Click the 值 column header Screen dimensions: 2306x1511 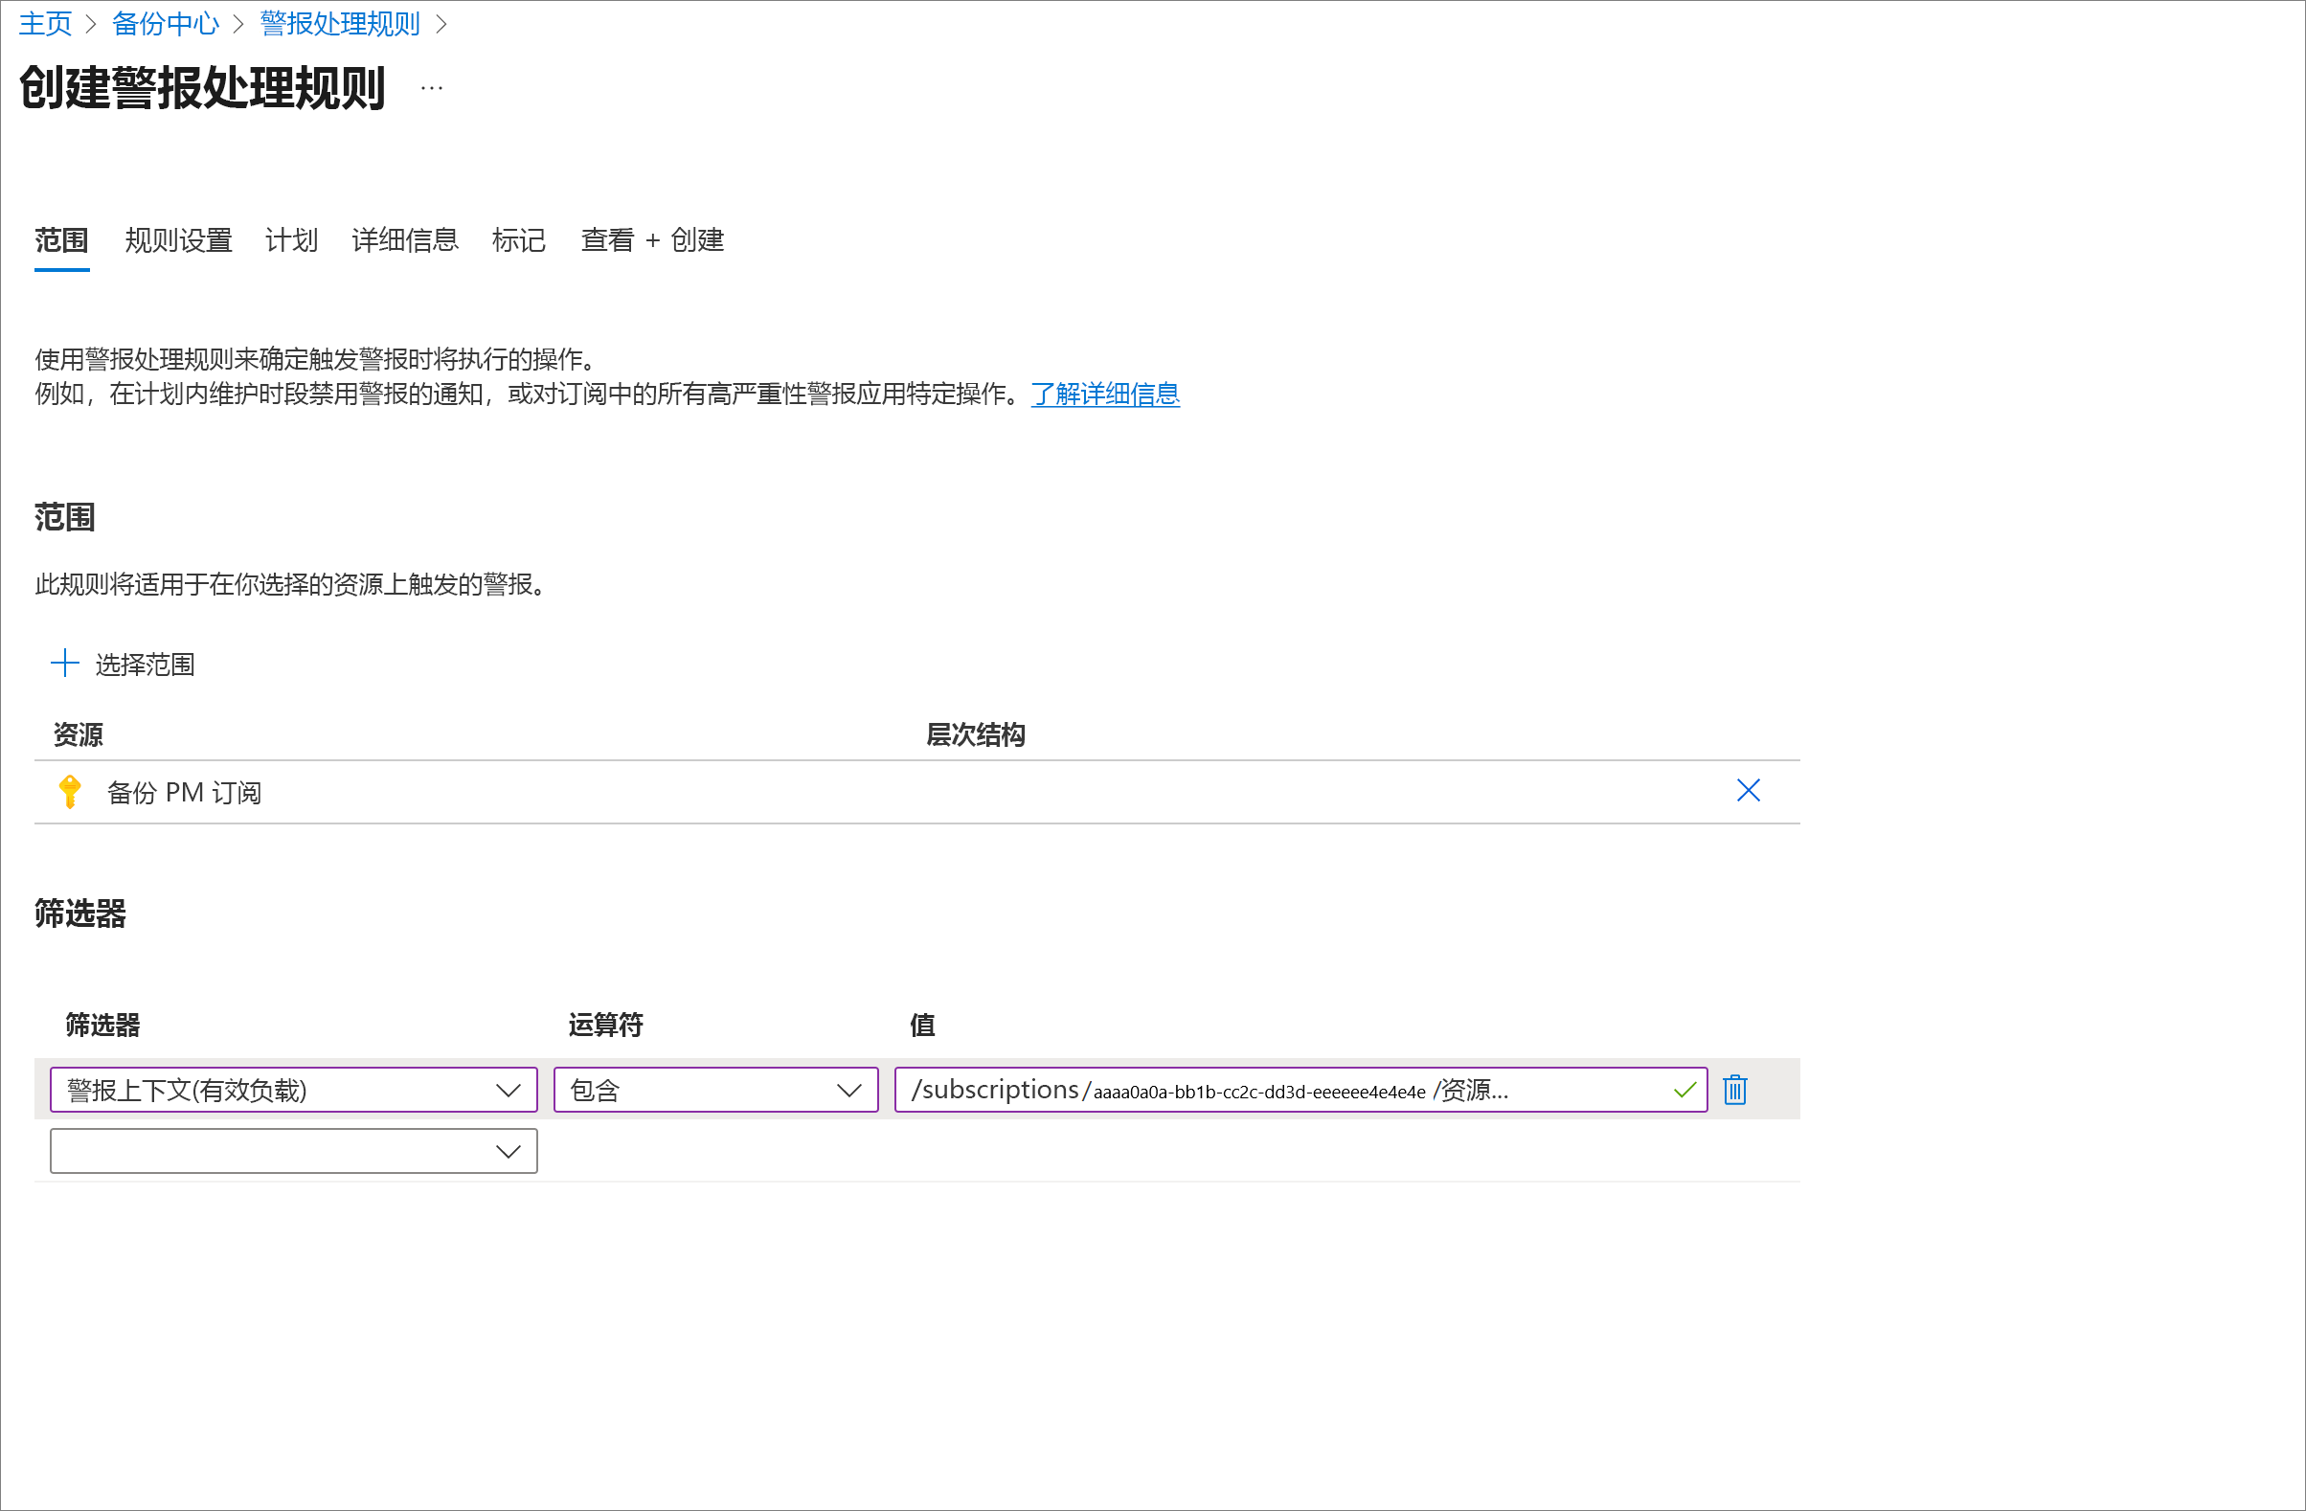(921, 1024)
